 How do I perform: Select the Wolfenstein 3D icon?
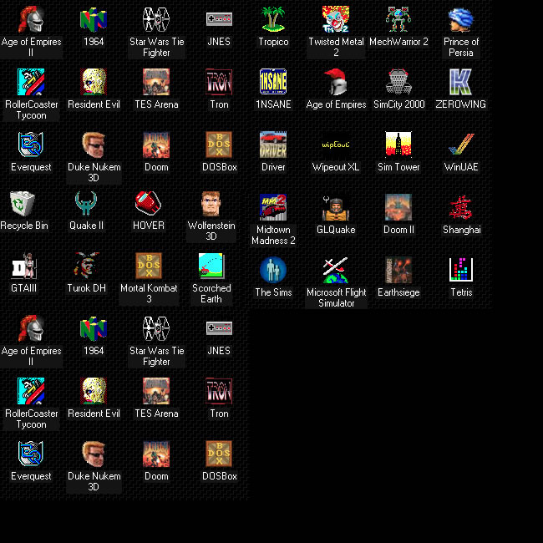[211, 203]
